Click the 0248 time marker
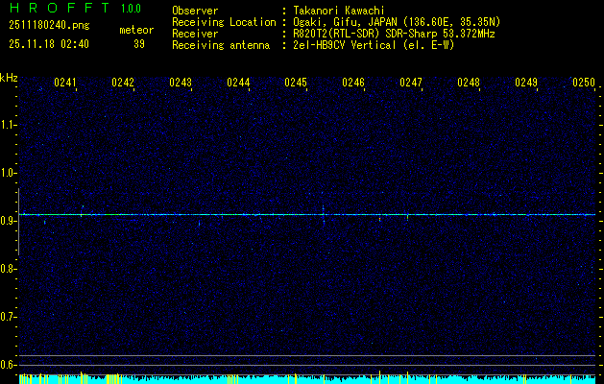This screenshot has width=604, height=384. pos(469,82)
